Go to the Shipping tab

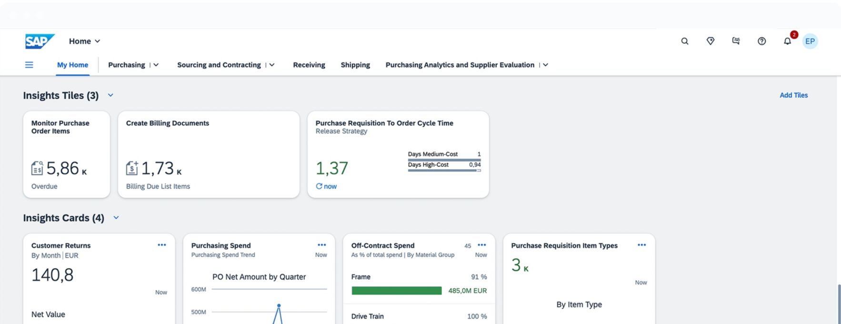click(x=355, y=65)
